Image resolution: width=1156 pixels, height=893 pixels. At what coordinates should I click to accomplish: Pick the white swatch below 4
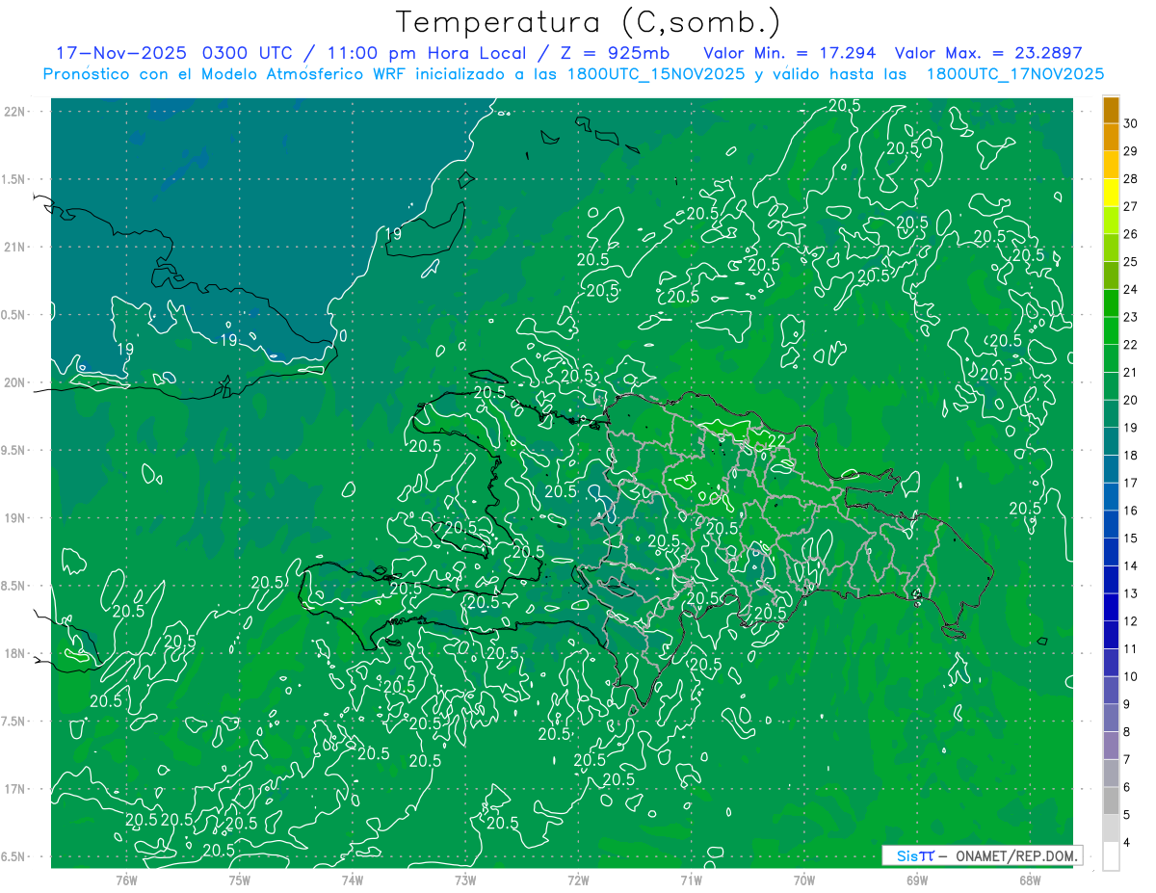[x=1111, y=856]
